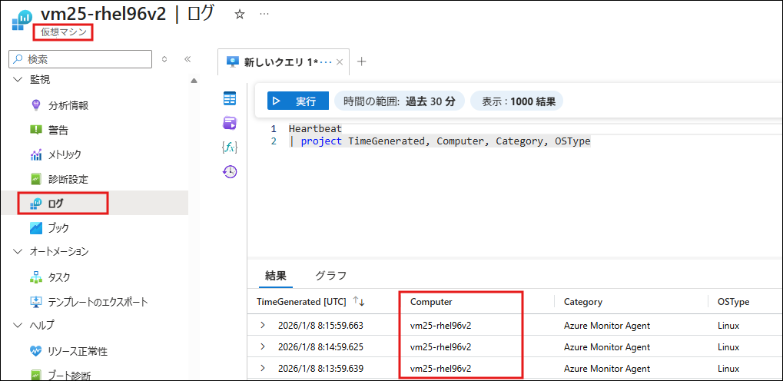Click the OSType column header

pyautogui.click(x=733, y=302)
